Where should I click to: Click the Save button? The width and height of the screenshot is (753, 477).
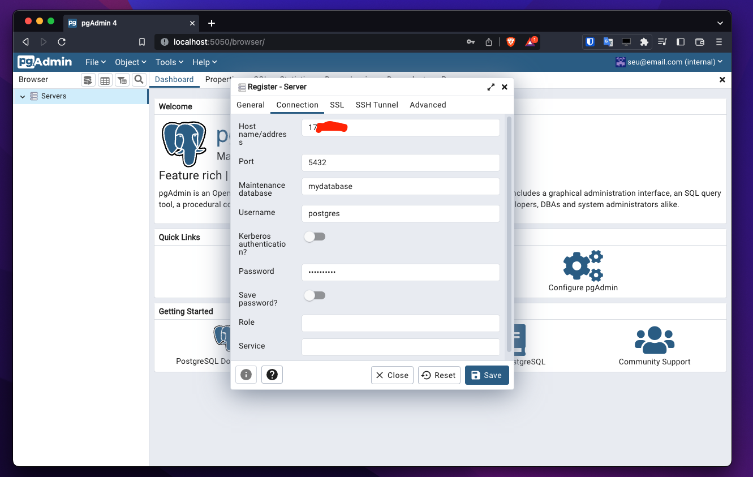tap(487, 375)
